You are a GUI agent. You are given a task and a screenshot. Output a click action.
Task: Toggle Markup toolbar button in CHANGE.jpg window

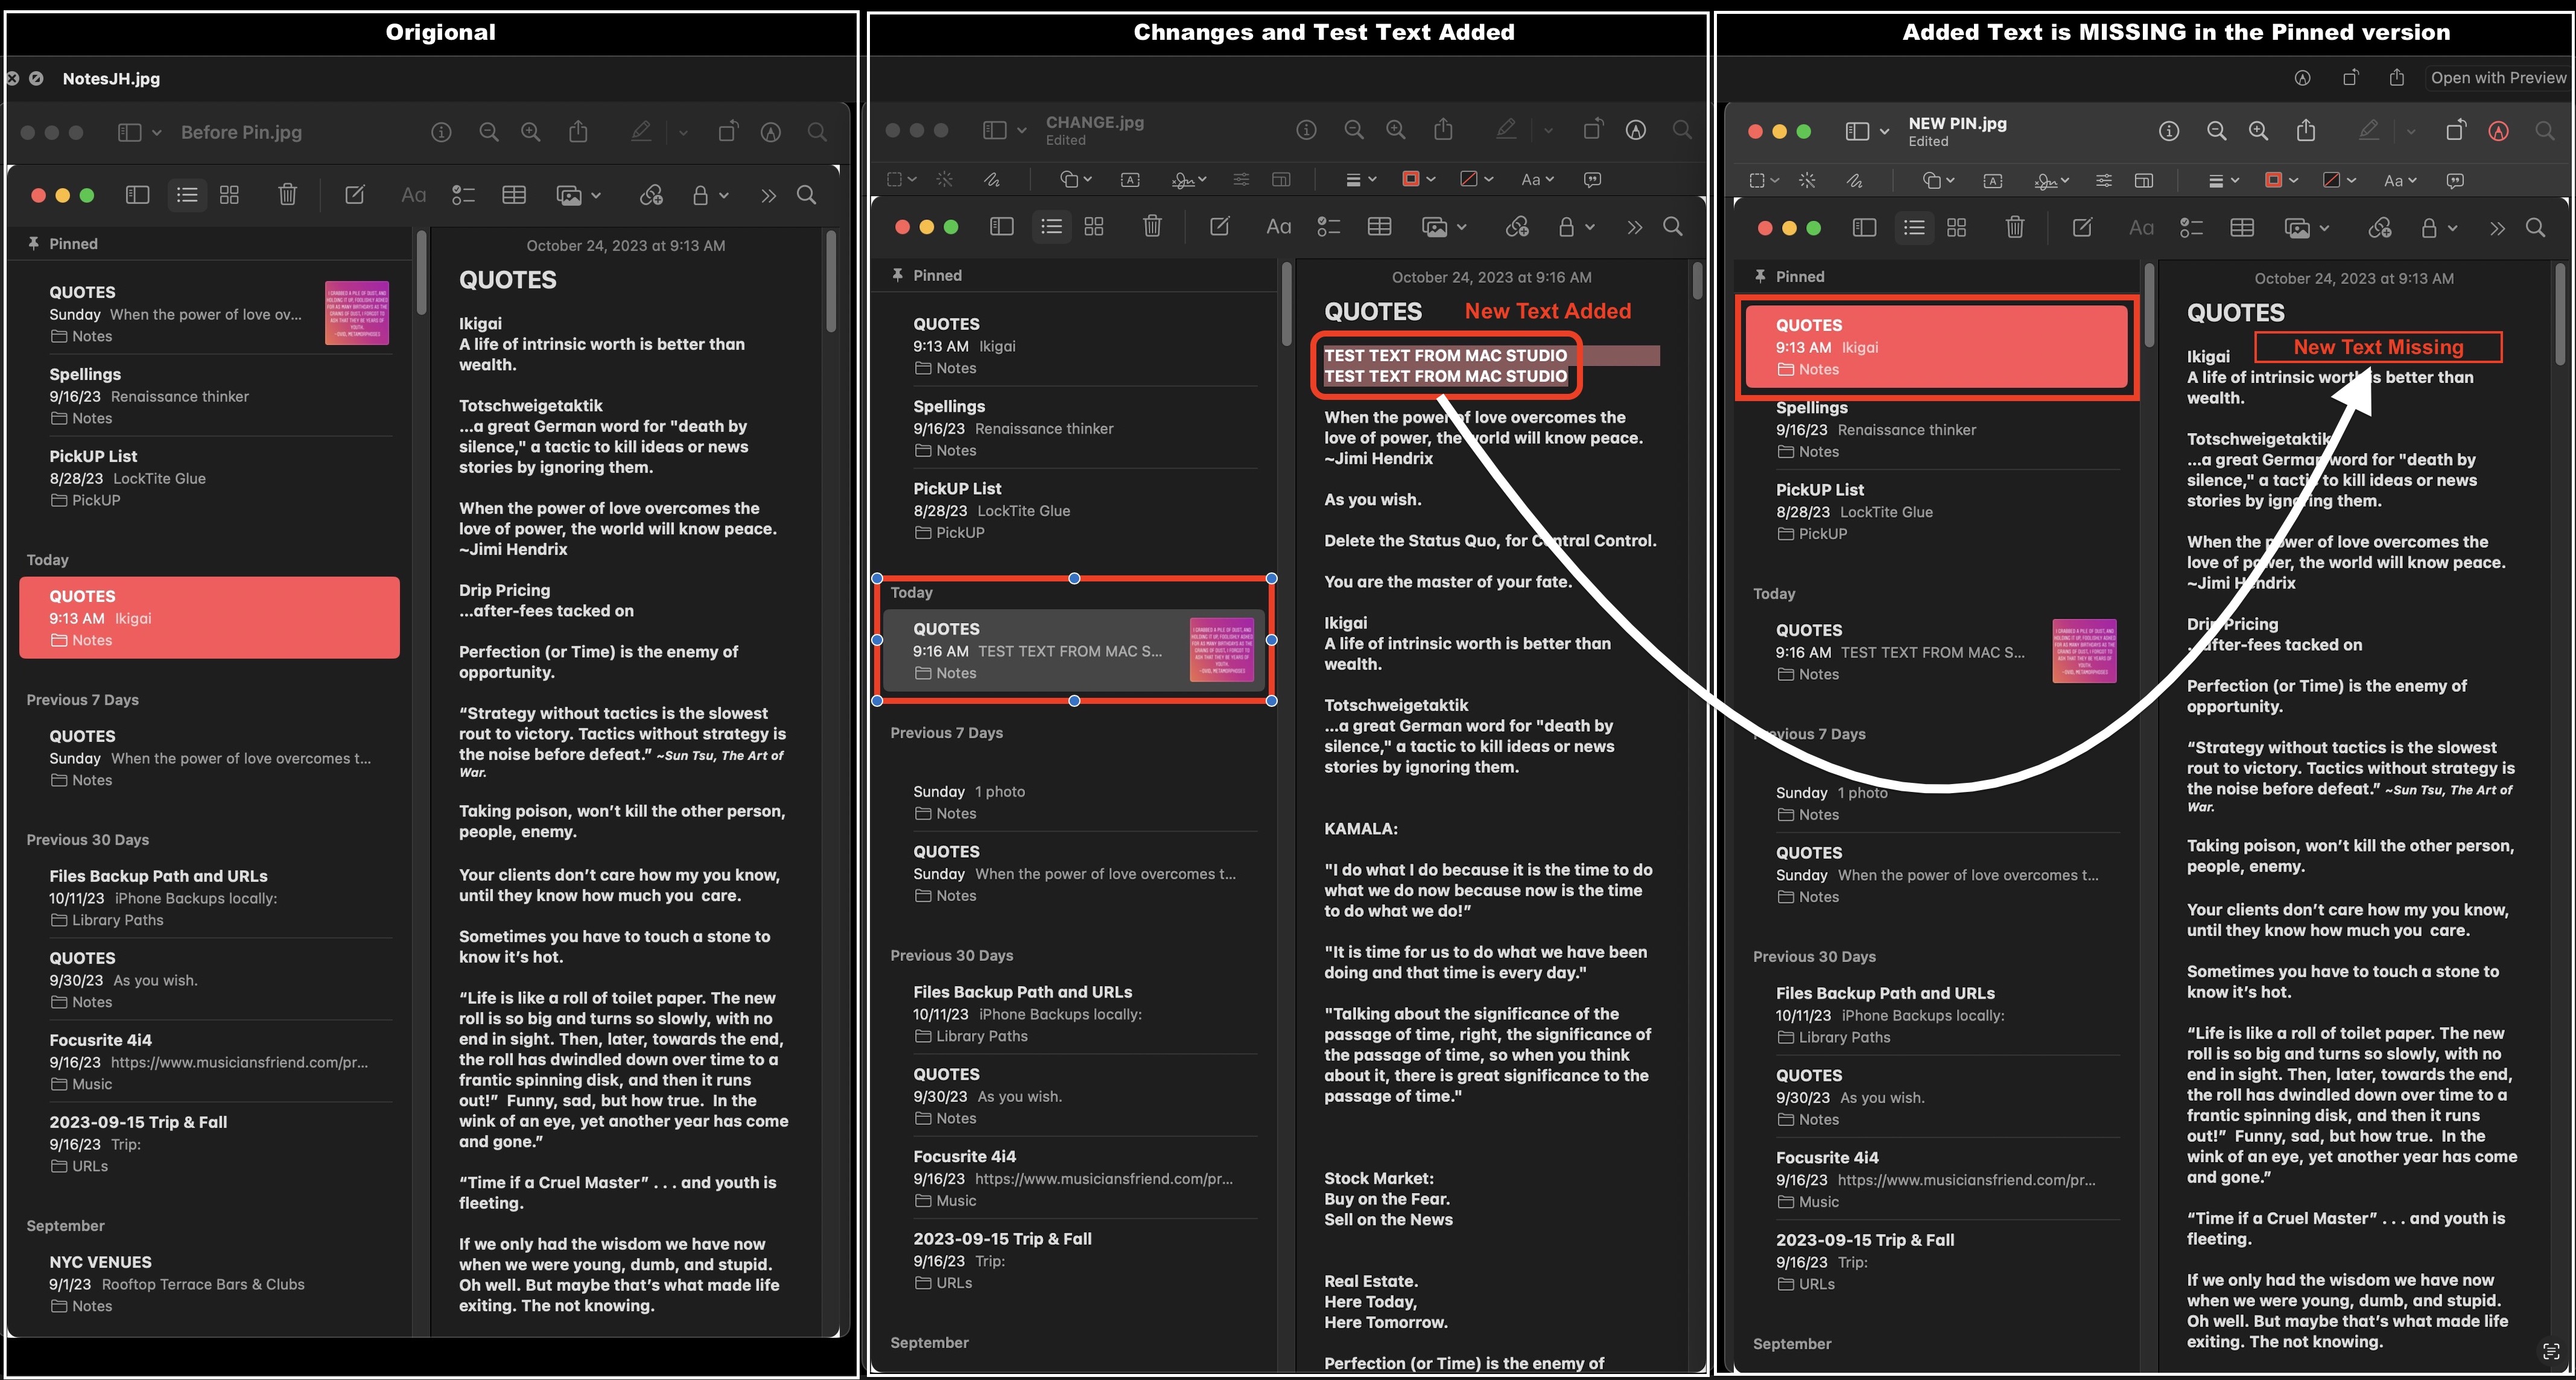1636,130
